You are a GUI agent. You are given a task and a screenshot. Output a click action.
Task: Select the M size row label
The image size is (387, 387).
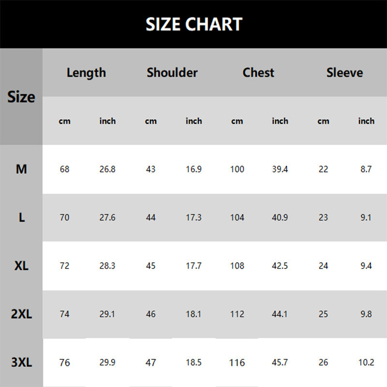(21, 169)
